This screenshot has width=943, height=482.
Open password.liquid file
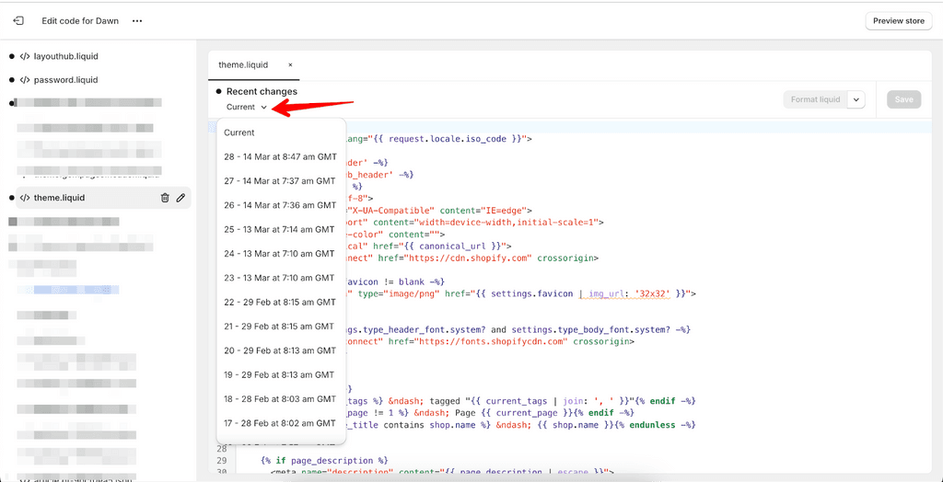pos(65,80)
